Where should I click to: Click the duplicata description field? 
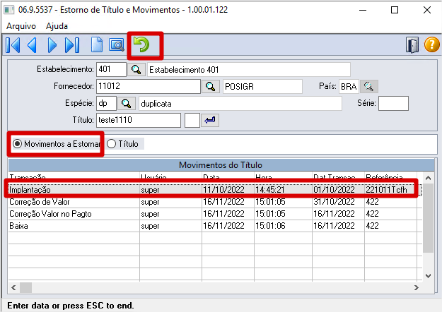240,104
